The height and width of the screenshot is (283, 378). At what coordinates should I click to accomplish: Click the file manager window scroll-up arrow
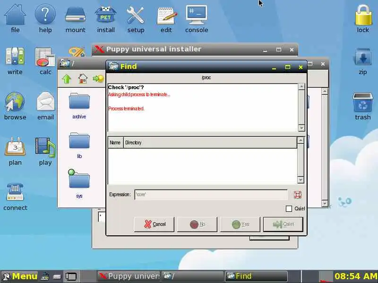tap(325, 92)
